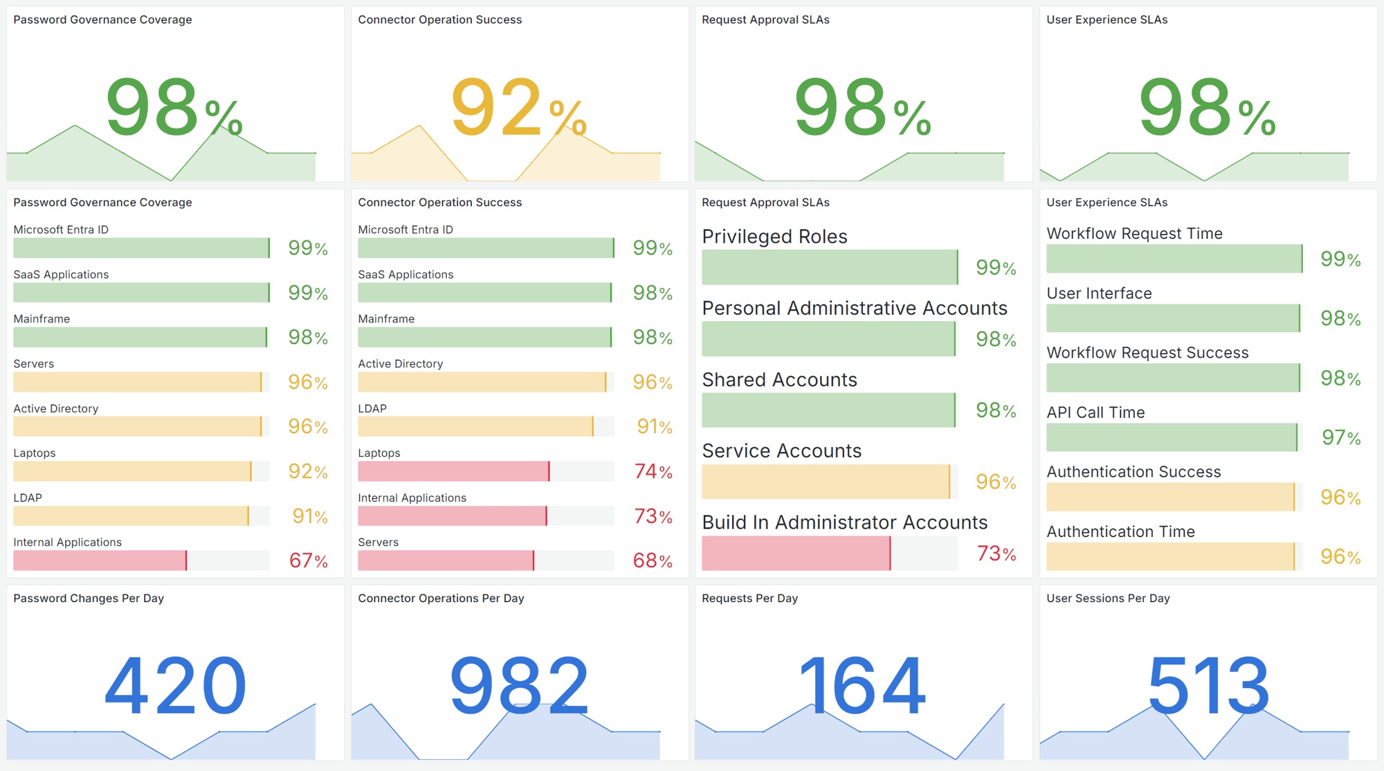
Task: Click the User Interface 98% bar
Action: click(x=1174, y=318)
